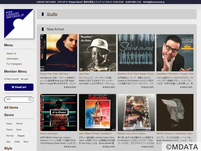The width and height of the screenshot is (201, 151).
Task: Open the Gabriela soundtrack cover
Action: 97,112
